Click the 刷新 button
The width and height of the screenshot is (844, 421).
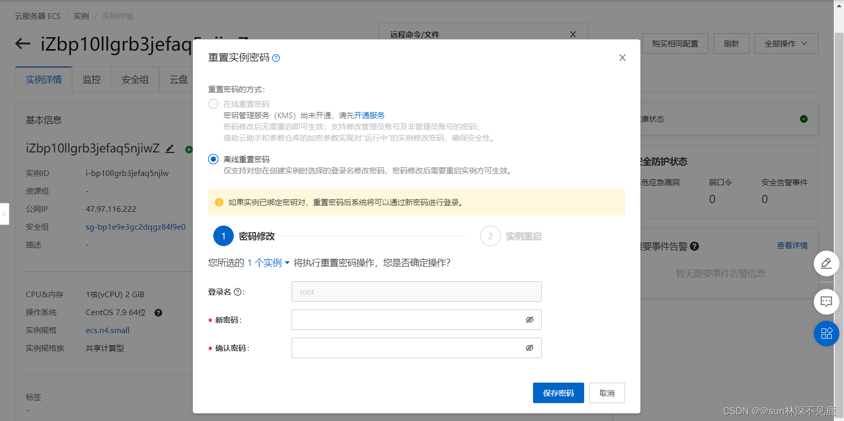coord(731,43)
